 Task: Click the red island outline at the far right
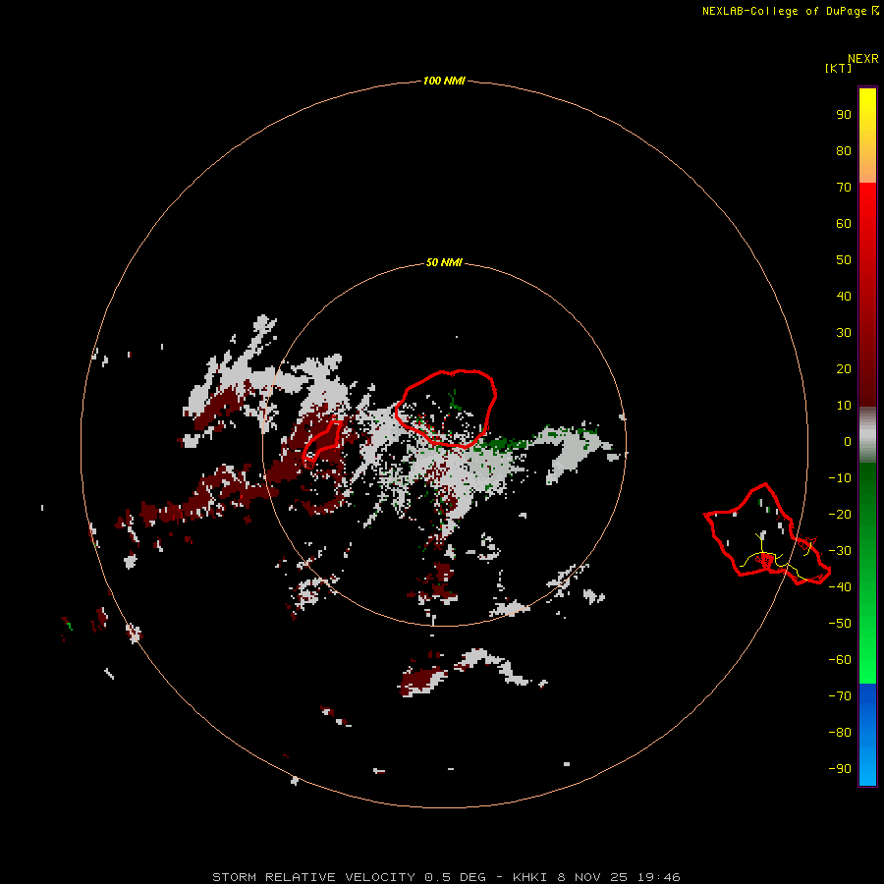(767, 534)
